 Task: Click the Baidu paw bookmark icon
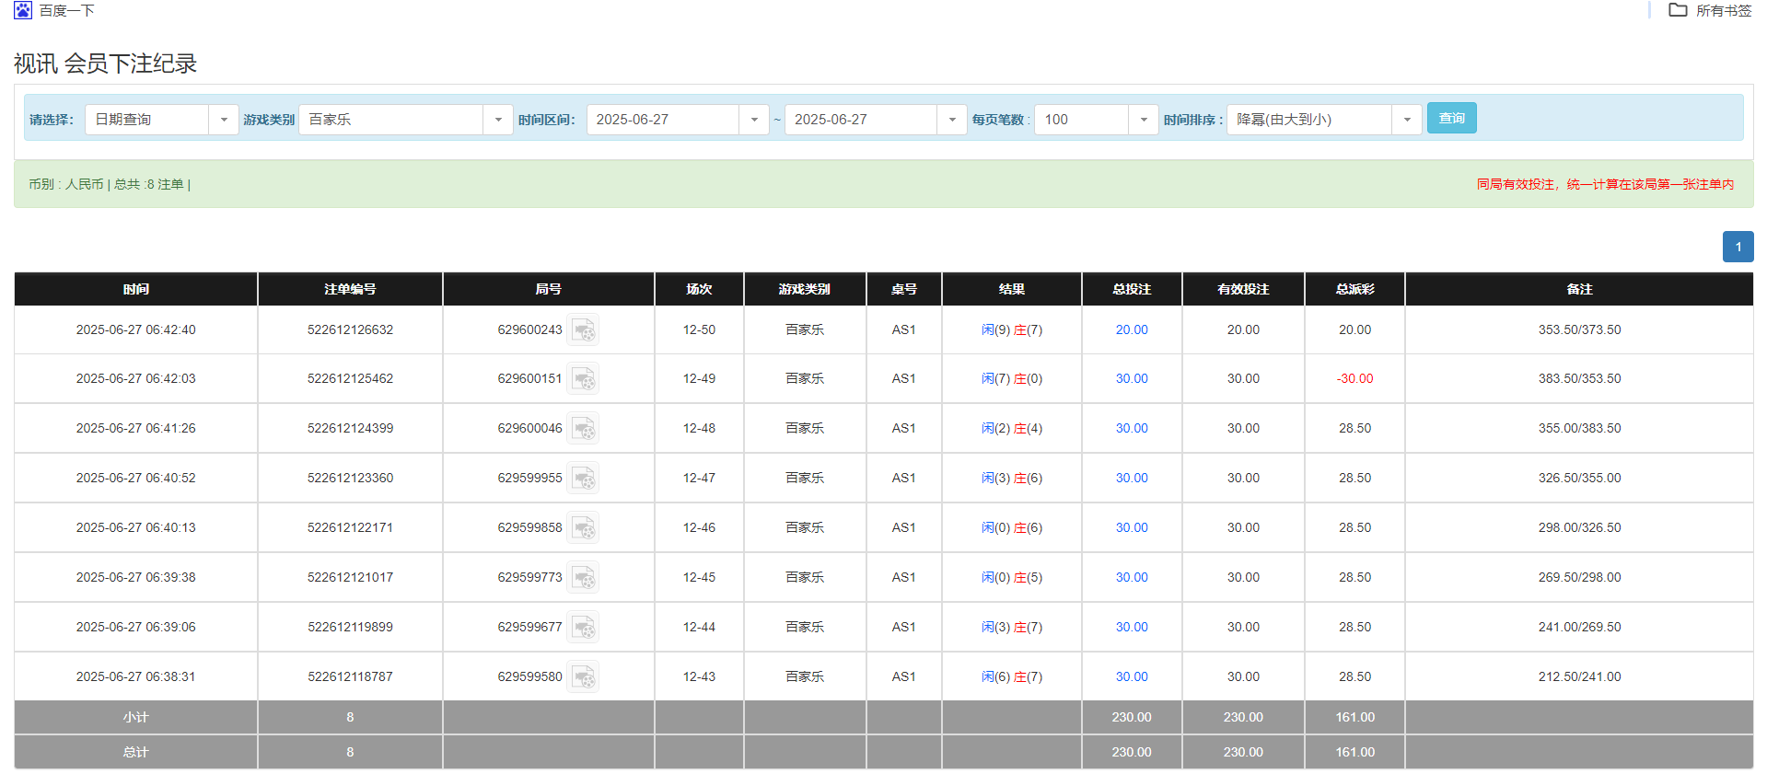23,10
